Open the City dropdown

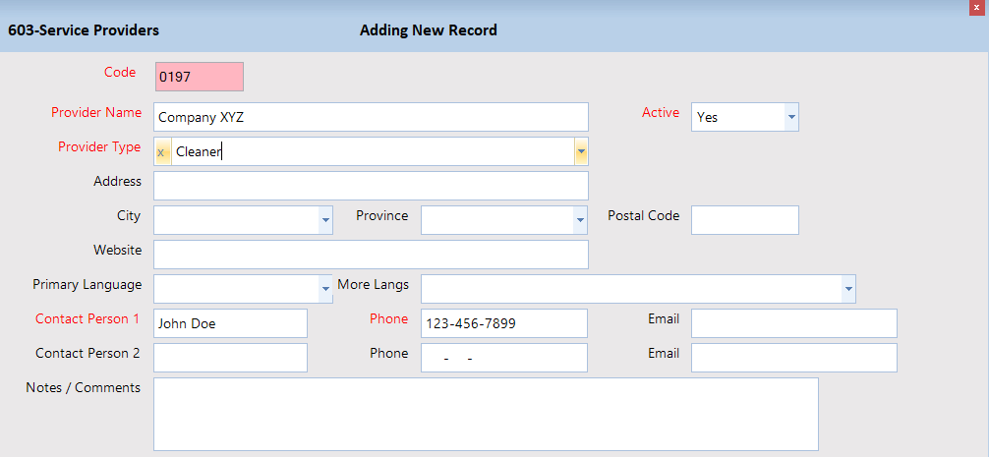(325, 221)
